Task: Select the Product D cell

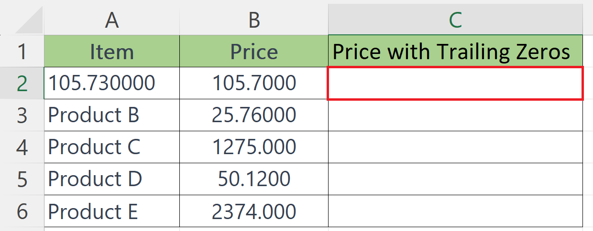Action: (x=112, y=179)
